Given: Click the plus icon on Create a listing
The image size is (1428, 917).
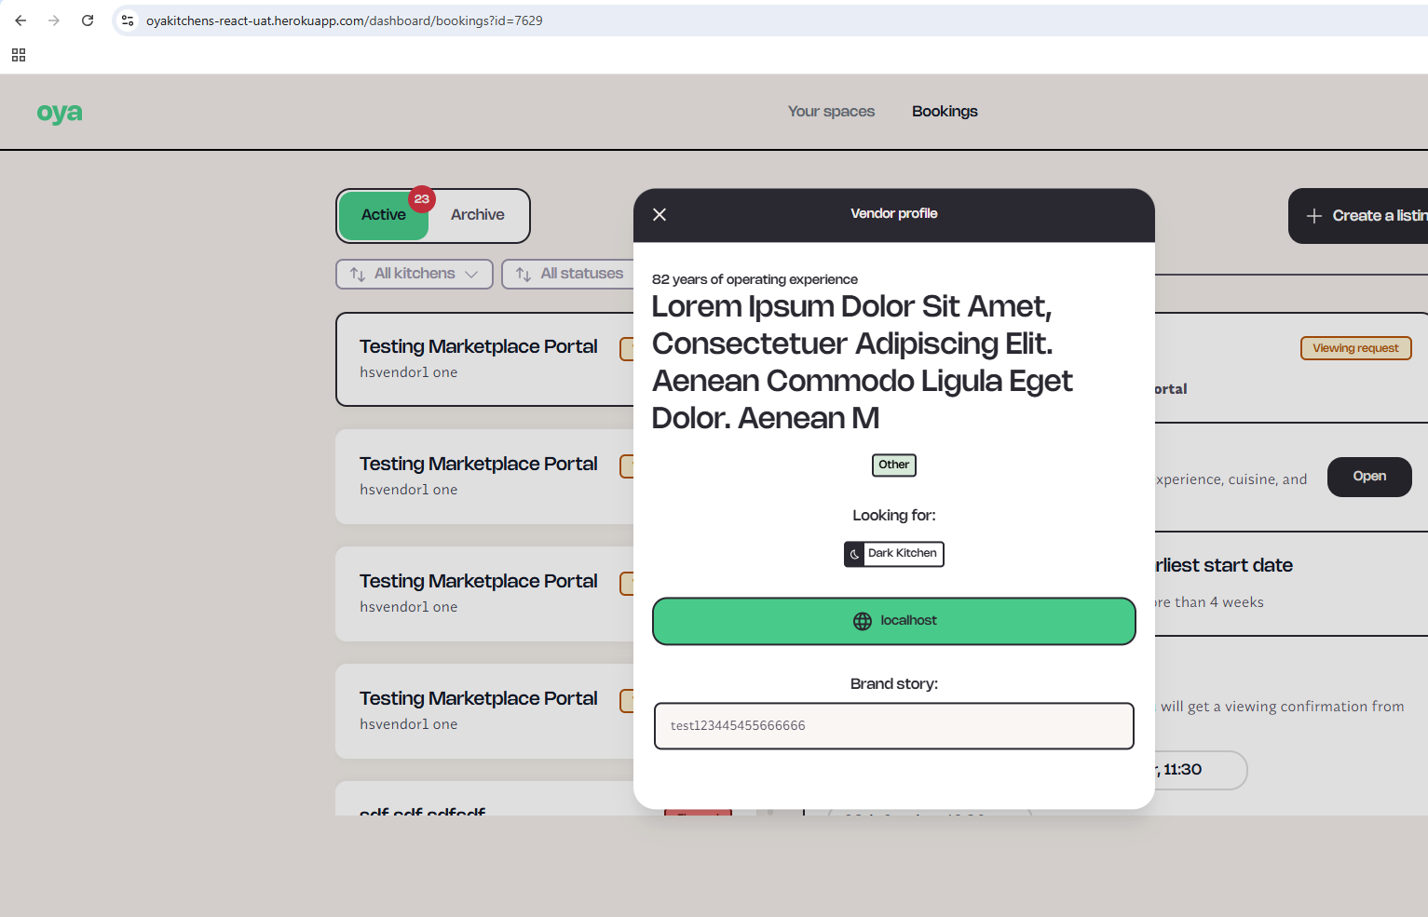Looking at the screenshot, I should pos(1313,215).
